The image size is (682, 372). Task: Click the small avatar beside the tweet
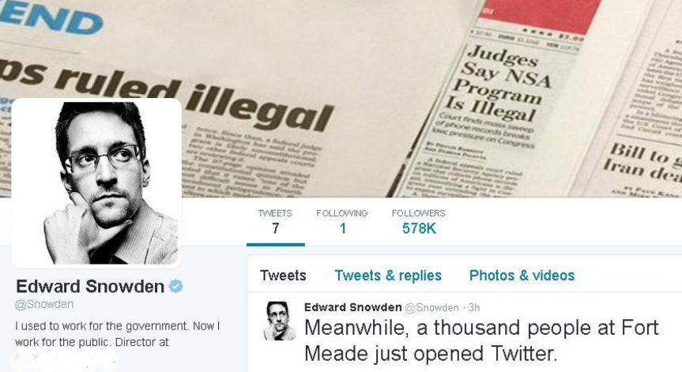pyautogui.click(x=279, y=321)
